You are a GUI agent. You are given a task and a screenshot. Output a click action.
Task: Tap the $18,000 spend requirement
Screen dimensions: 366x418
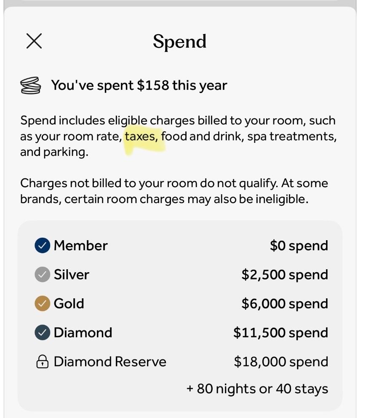(x=281, y=362)
